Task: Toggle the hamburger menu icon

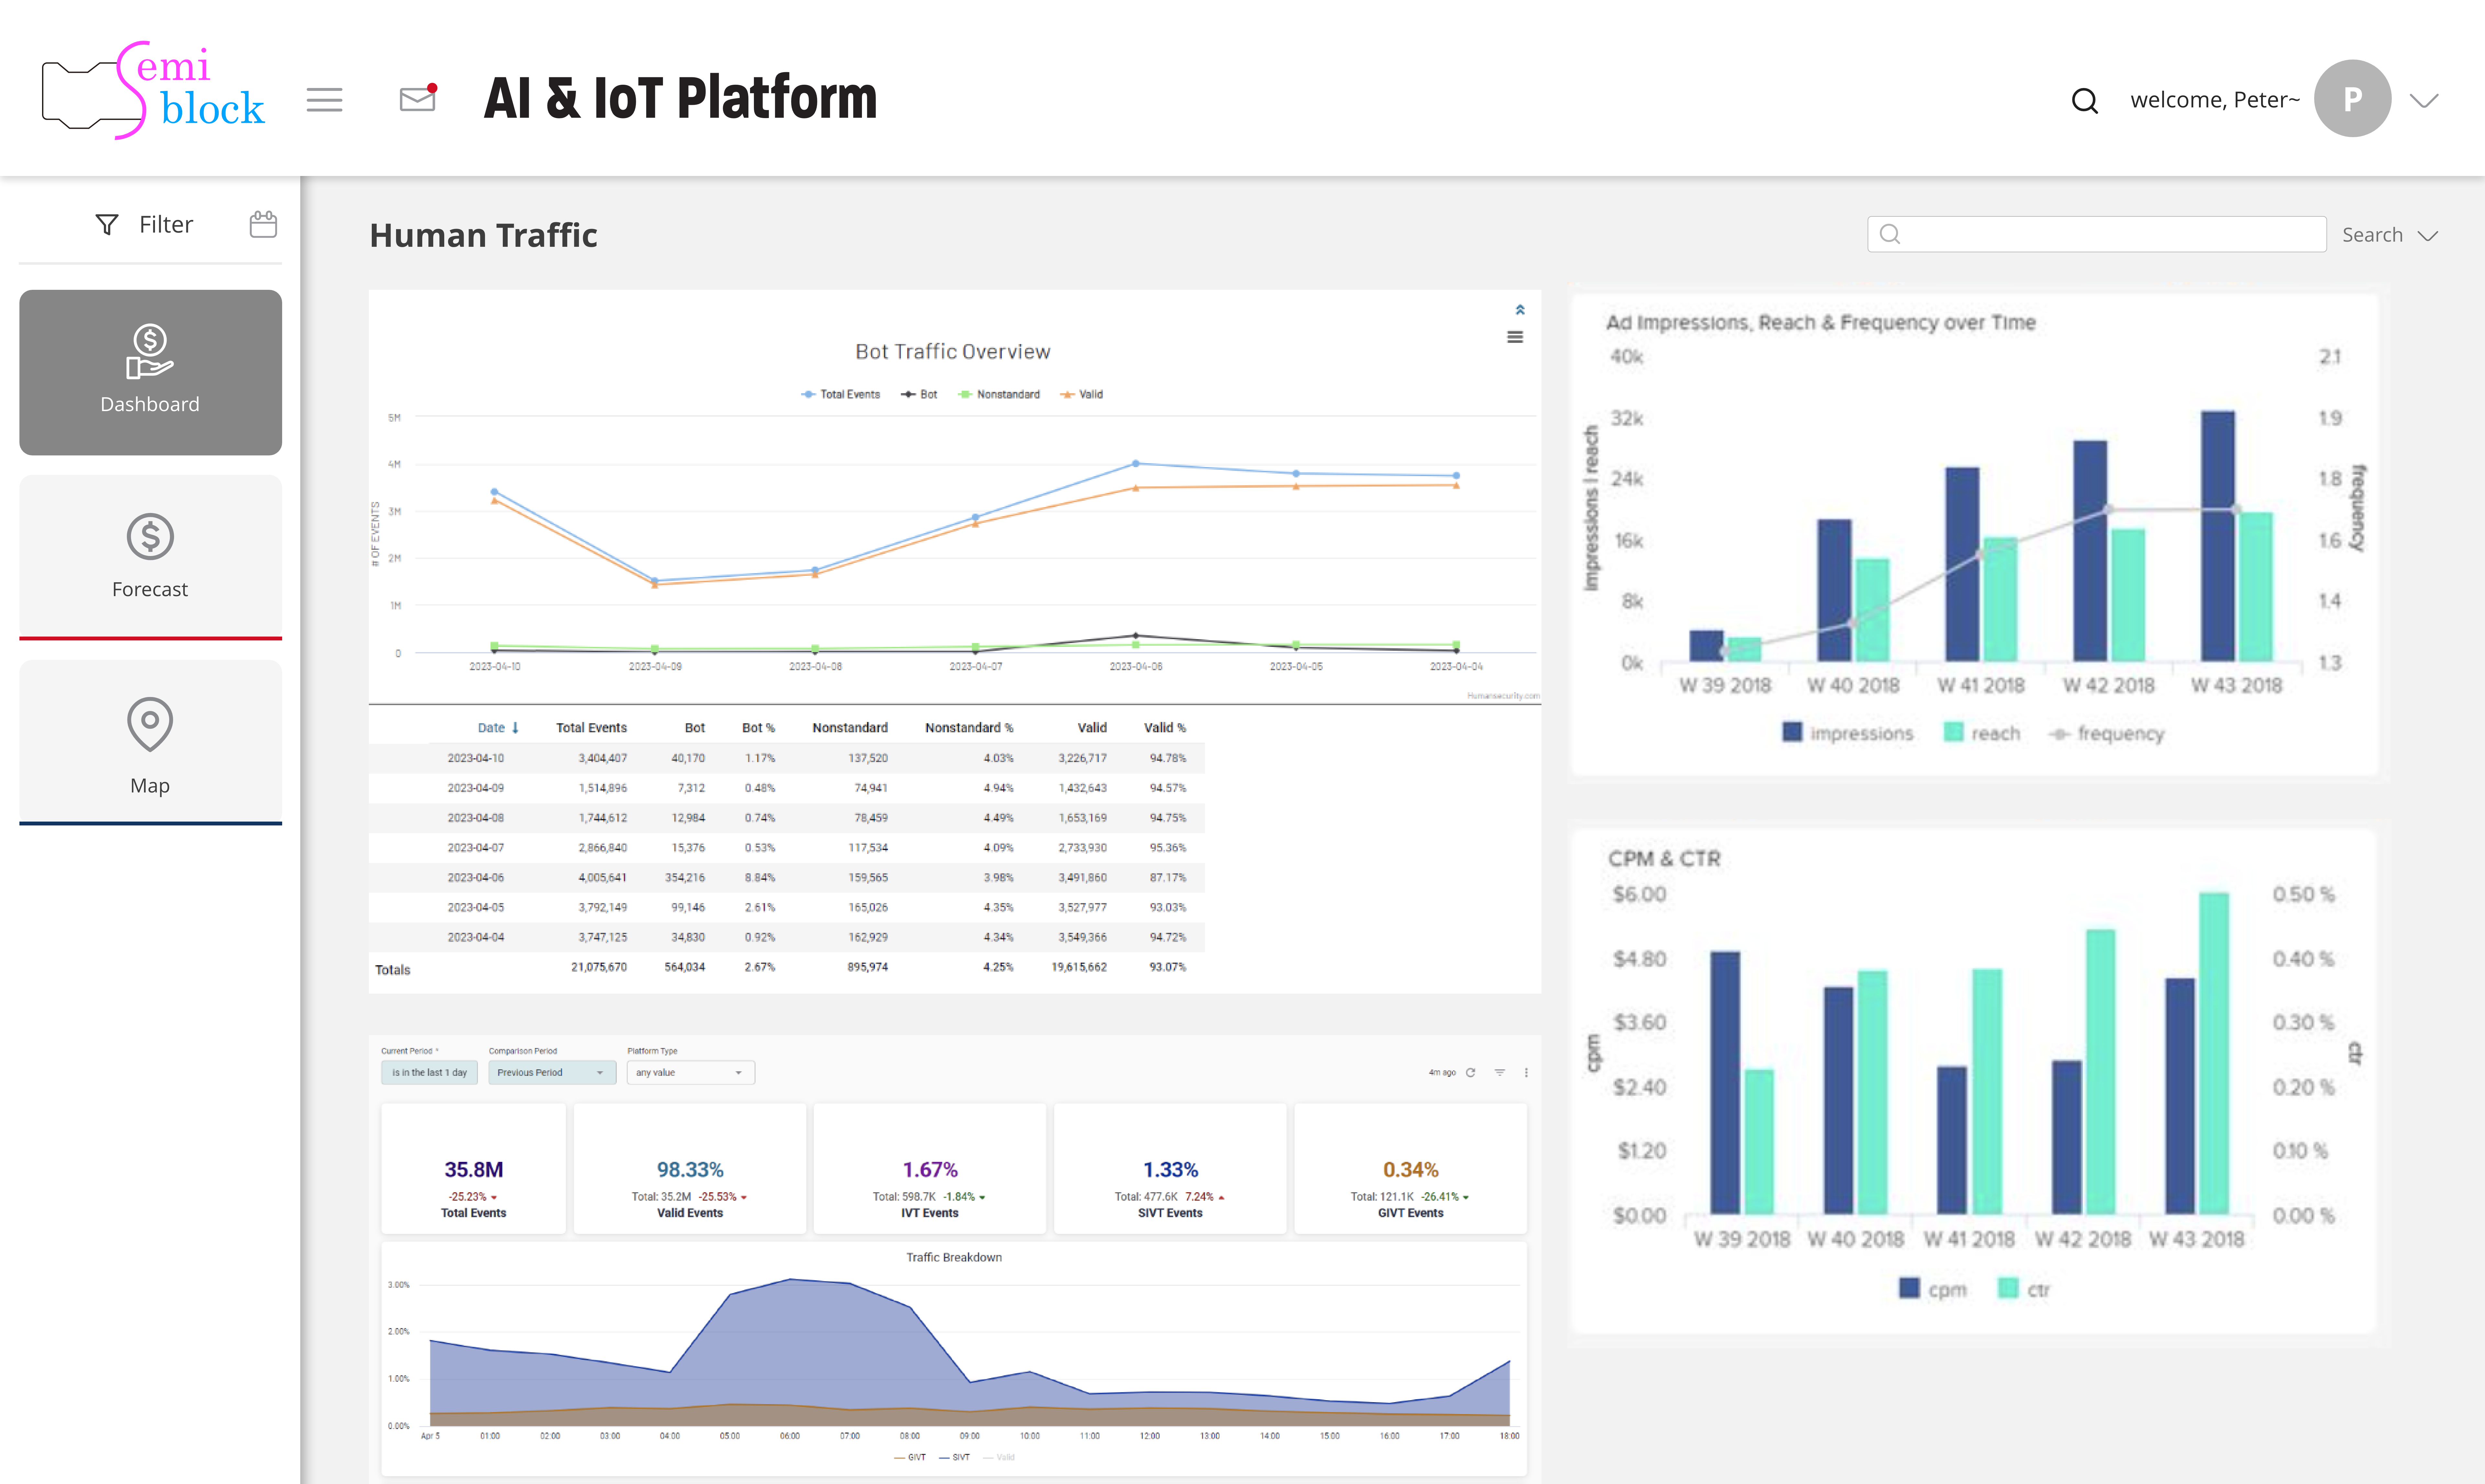Action: point(324,100)
